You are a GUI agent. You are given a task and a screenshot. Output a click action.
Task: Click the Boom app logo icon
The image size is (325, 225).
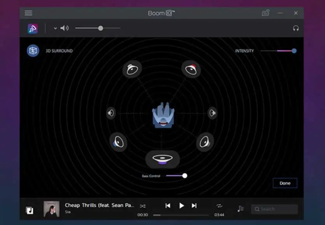[33, 28]
